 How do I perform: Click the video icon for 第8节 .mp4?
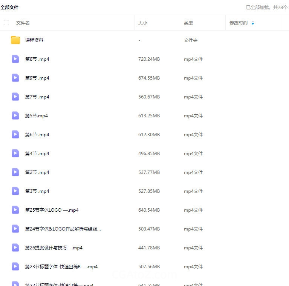click(x=15, y=59)
